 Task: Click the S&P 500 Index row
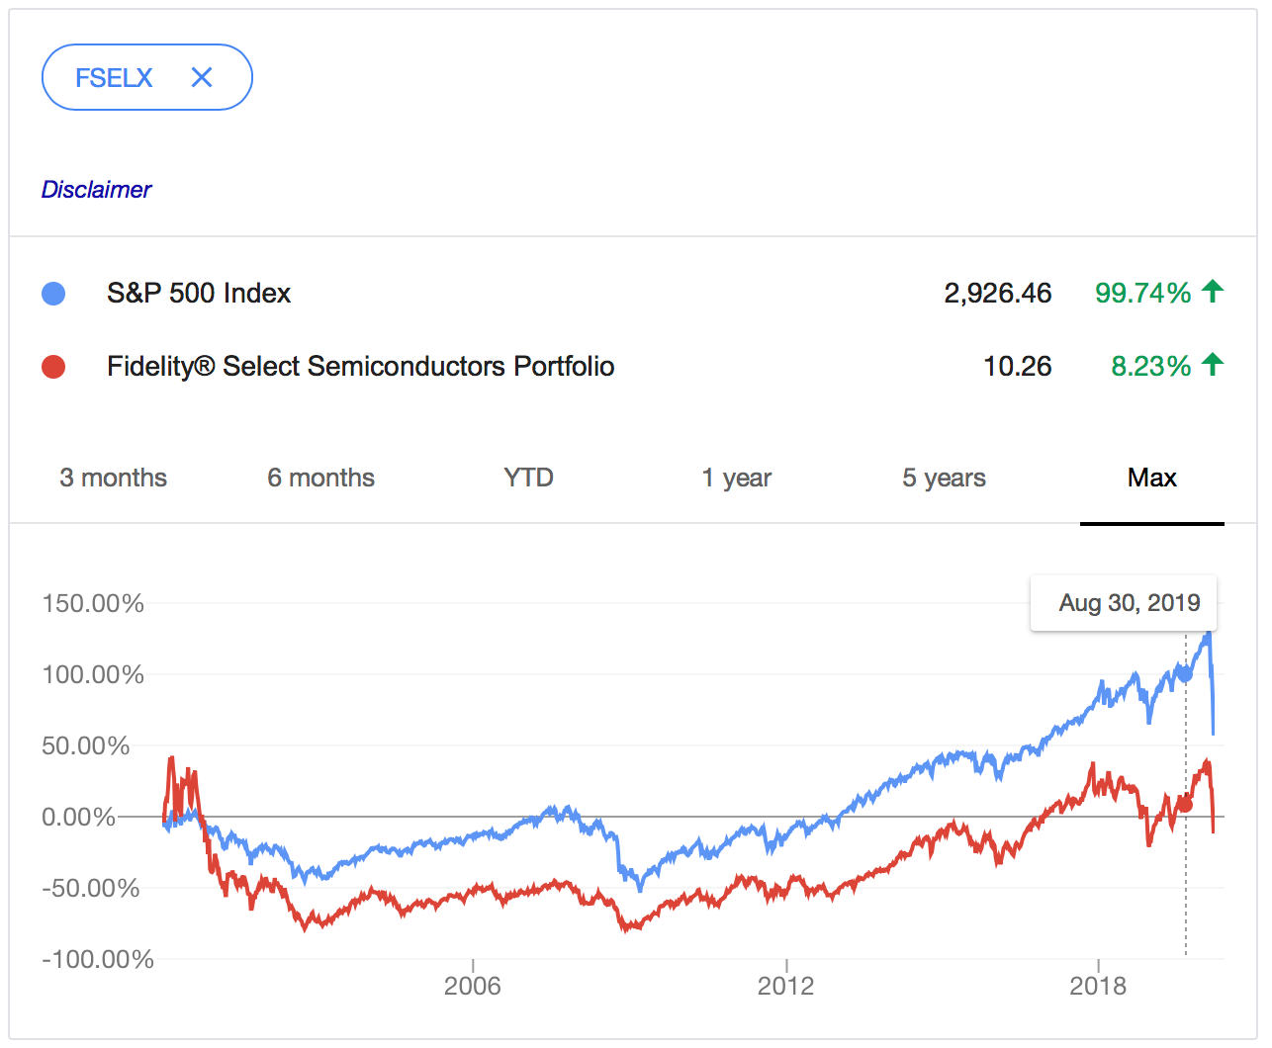point(198,293)
